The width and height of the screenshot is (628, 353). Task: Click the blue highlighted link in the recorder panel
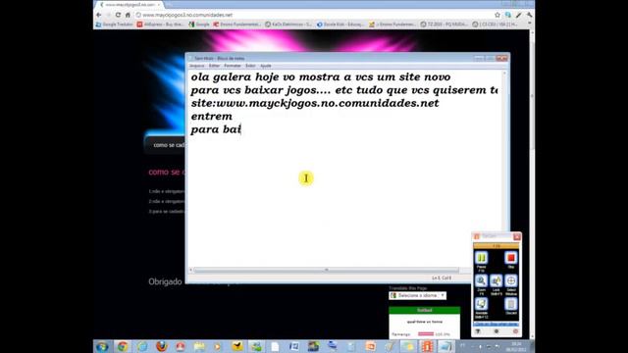point(496,325)
